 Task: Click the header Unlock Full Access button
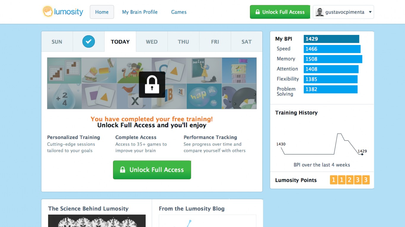280,12
